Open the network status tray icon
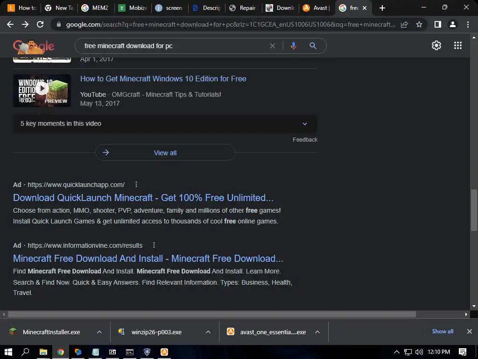 click(408, 352)
